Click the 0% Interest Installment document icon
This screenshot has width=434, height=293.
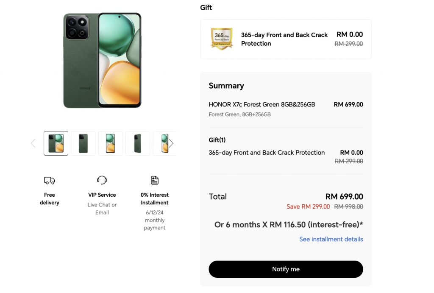[x=154, y=180]
